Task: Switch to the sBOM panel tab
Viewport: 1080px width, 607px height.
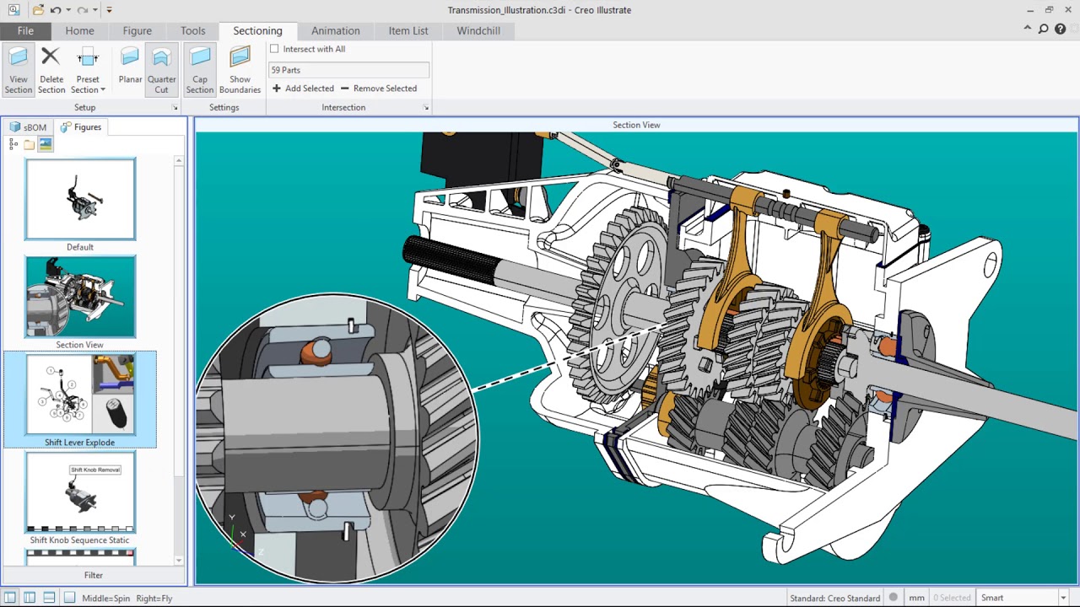Action: (29, 127)
